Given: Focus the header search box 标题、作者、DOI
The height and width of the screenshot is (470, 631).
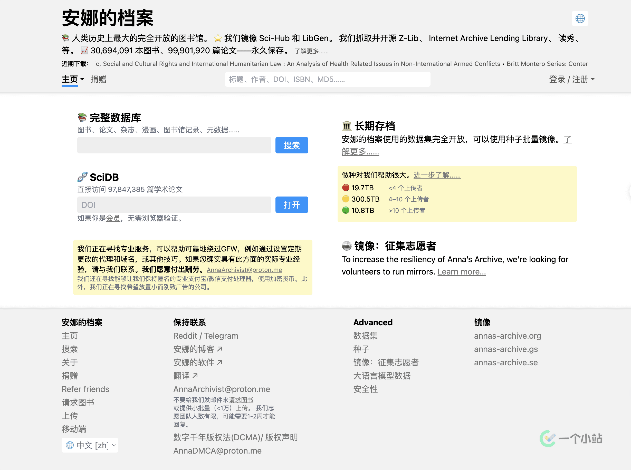Looking at the screenshot, I should [327, 79].
